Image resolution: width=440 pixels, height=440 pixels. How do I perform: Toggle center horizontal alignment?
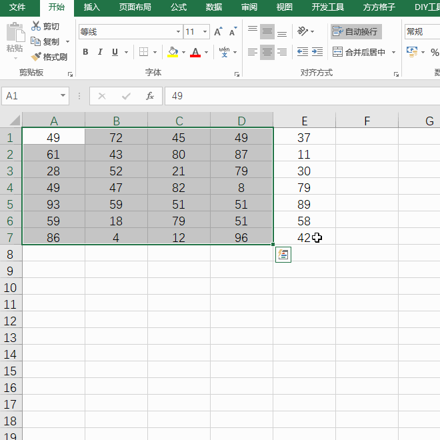coord(267,52)
